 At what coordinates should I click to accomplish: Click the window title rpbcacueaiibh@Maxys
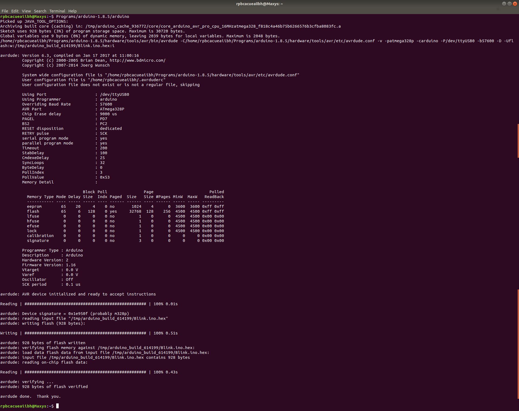259,4
